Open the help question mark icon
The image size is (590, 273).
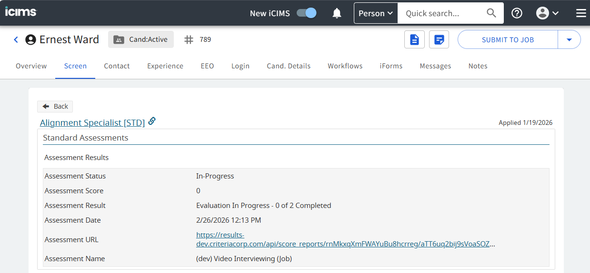click(517, 13)
